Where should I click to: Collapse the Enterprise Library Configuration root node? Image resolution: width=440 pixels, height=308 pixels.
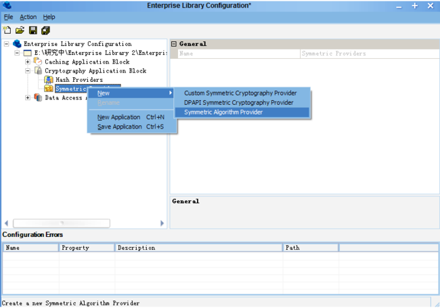click(7, 44)
